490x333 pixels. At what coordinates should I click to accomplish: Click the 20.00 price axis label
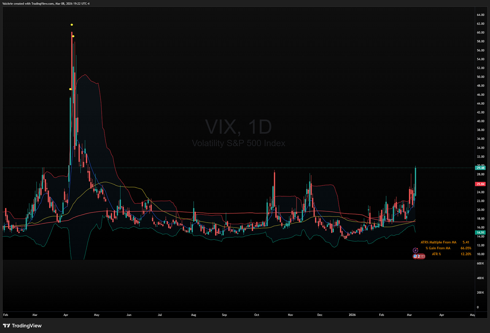coord(480,210)
